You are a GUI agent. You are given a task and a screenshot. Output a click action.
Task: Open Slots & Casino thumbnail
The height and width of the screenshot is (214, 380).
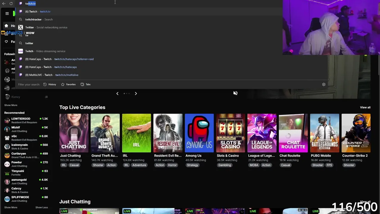(x=230, y=133)
